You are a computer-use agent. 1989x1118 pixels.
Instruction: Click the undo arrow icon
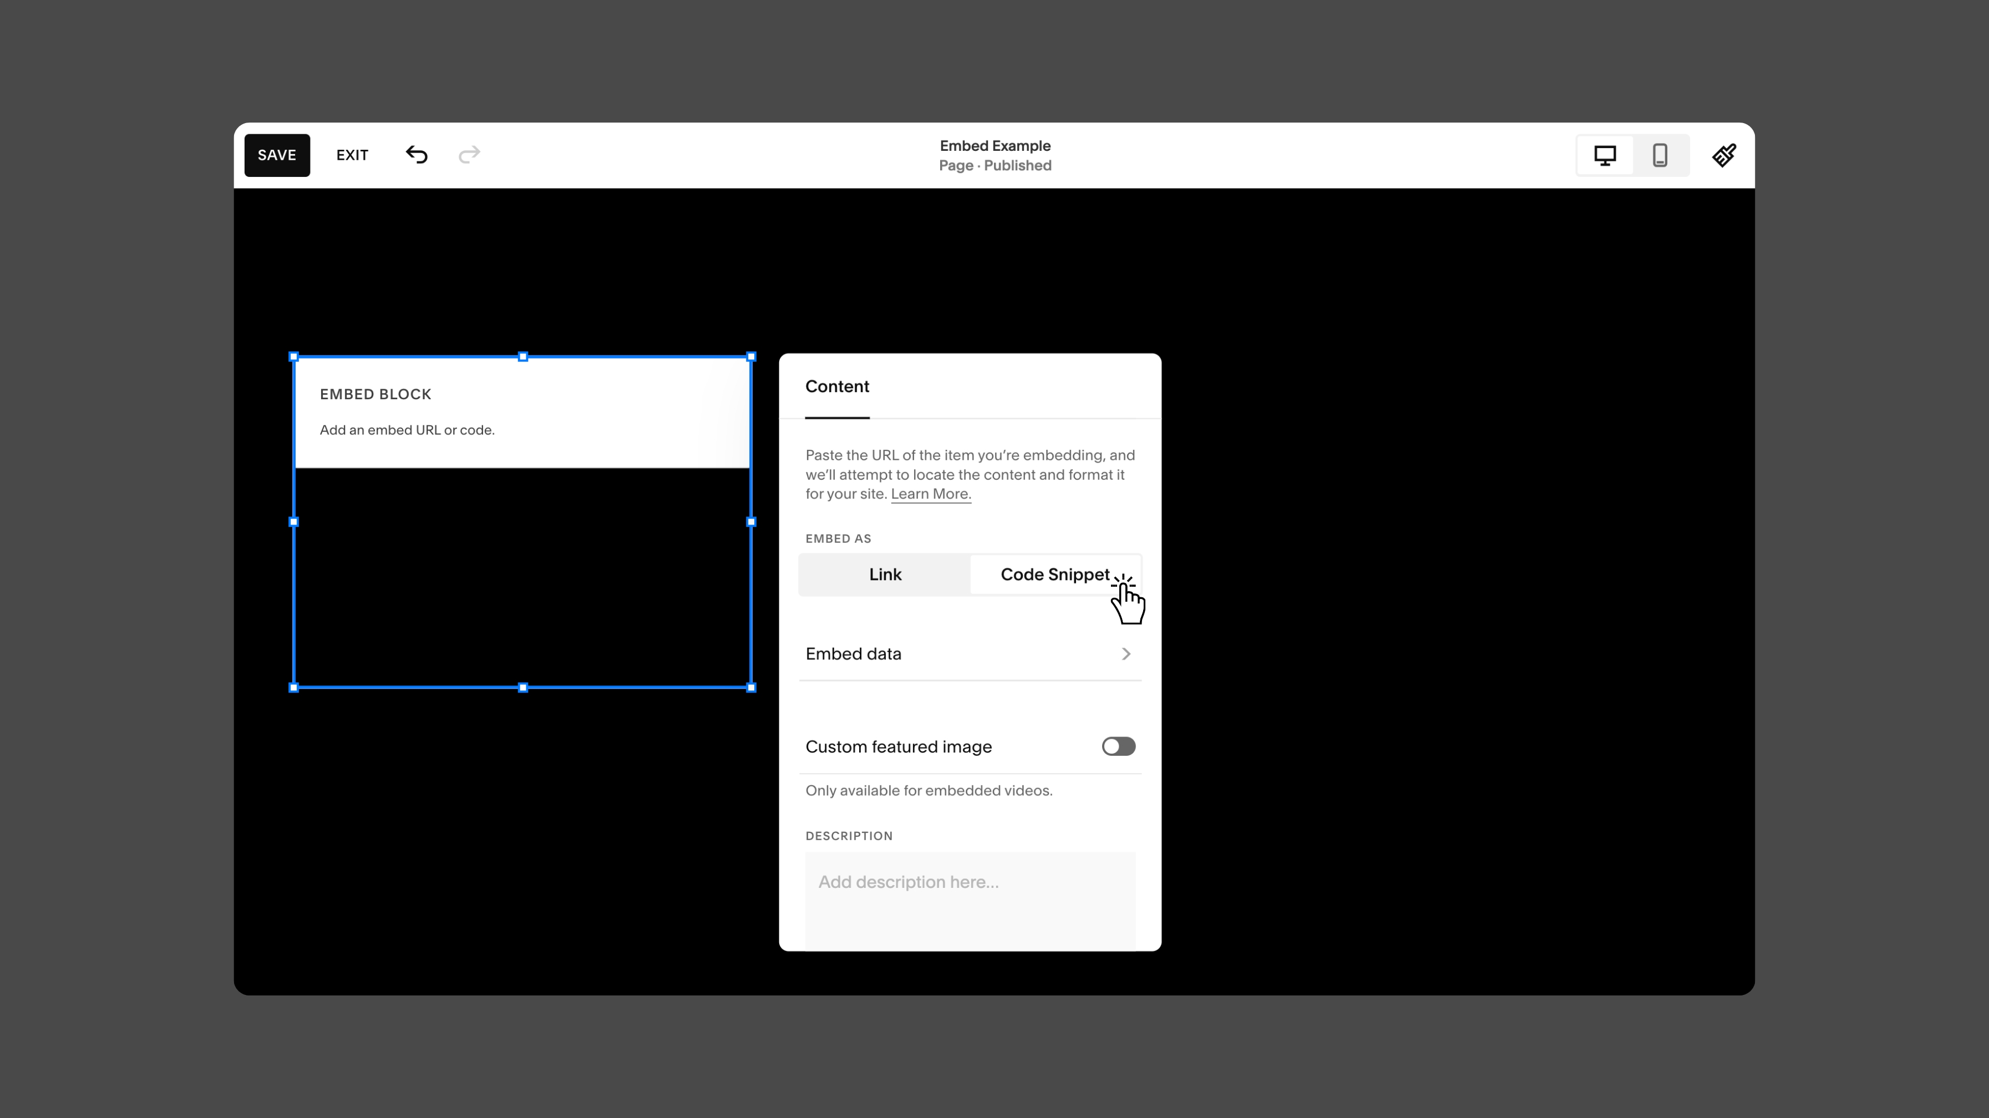(416, 155)
